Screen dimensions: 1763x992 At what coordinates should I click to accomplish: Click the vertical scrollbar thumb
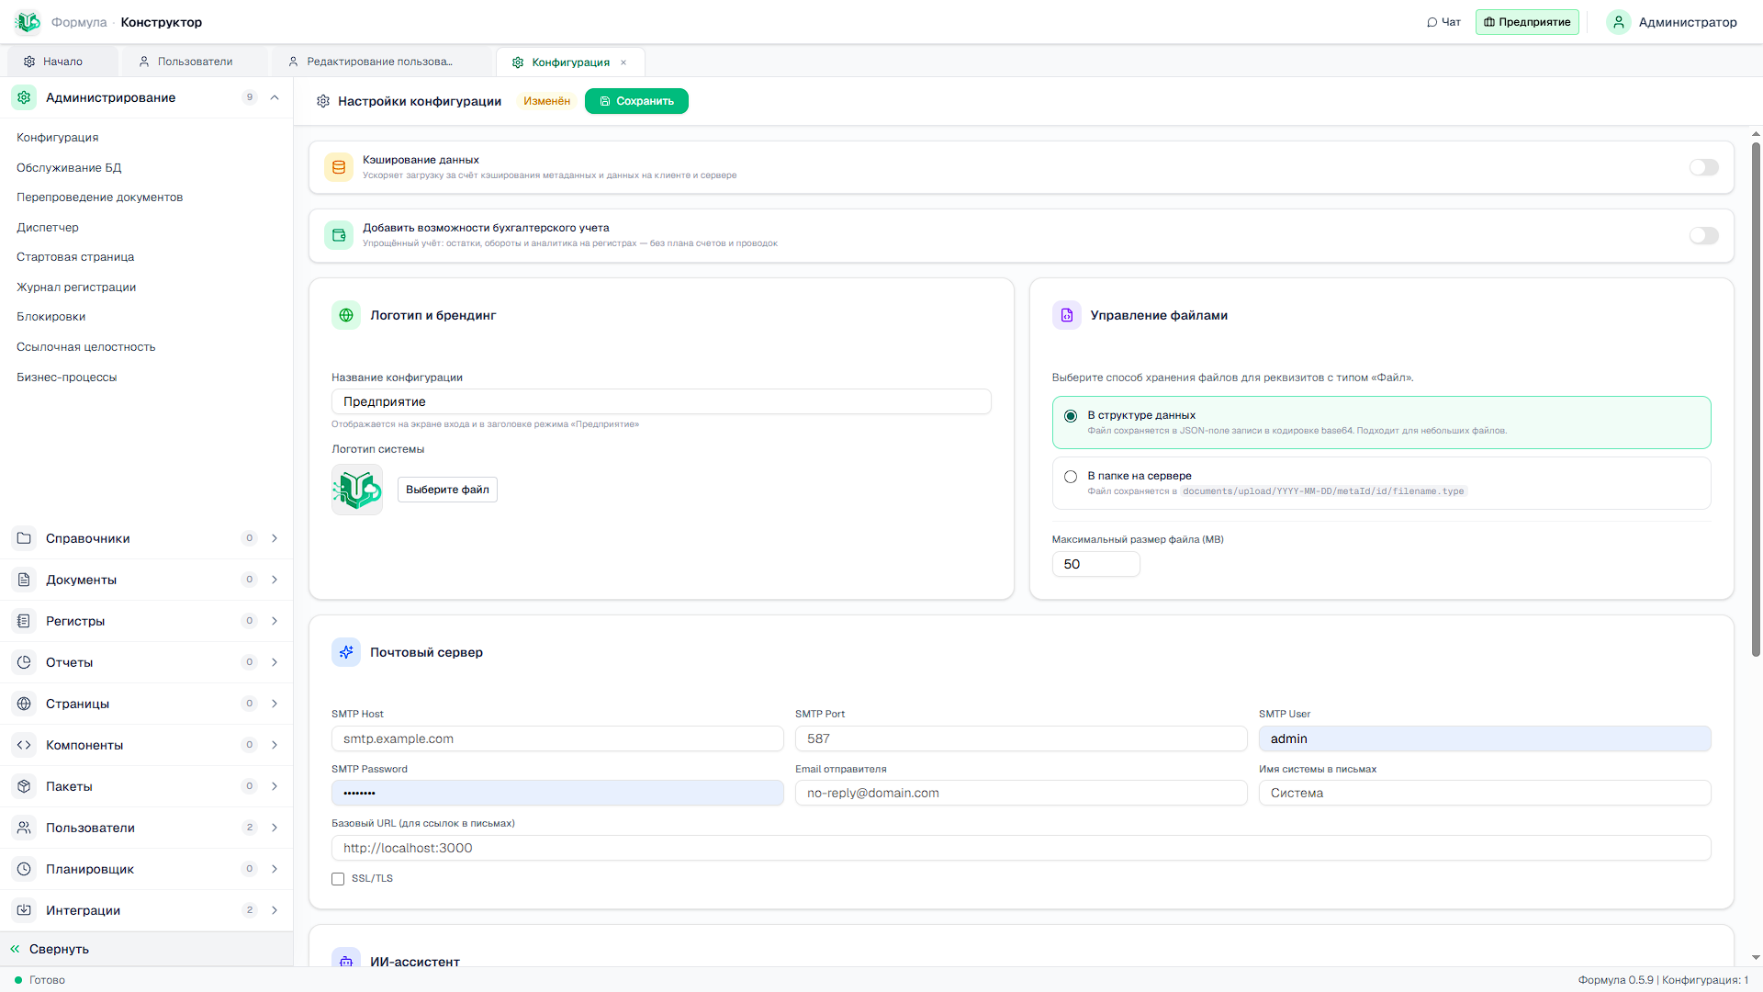pos(1756,400)
